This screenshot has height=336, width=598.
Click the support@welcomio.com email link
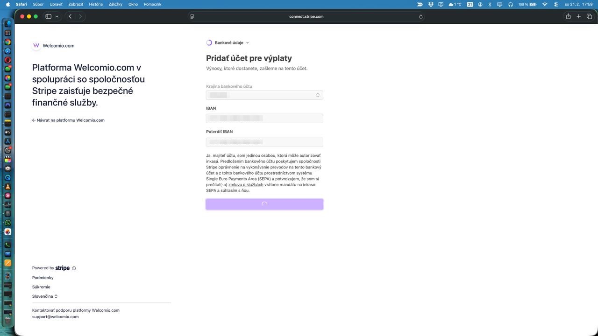point(55,317)
